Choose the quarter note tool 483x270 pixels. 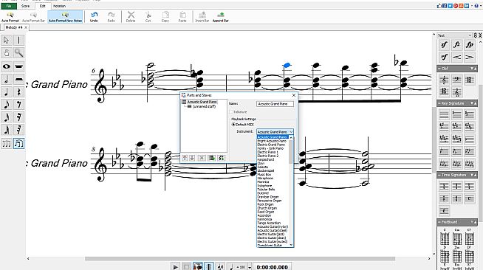(7, 91)
